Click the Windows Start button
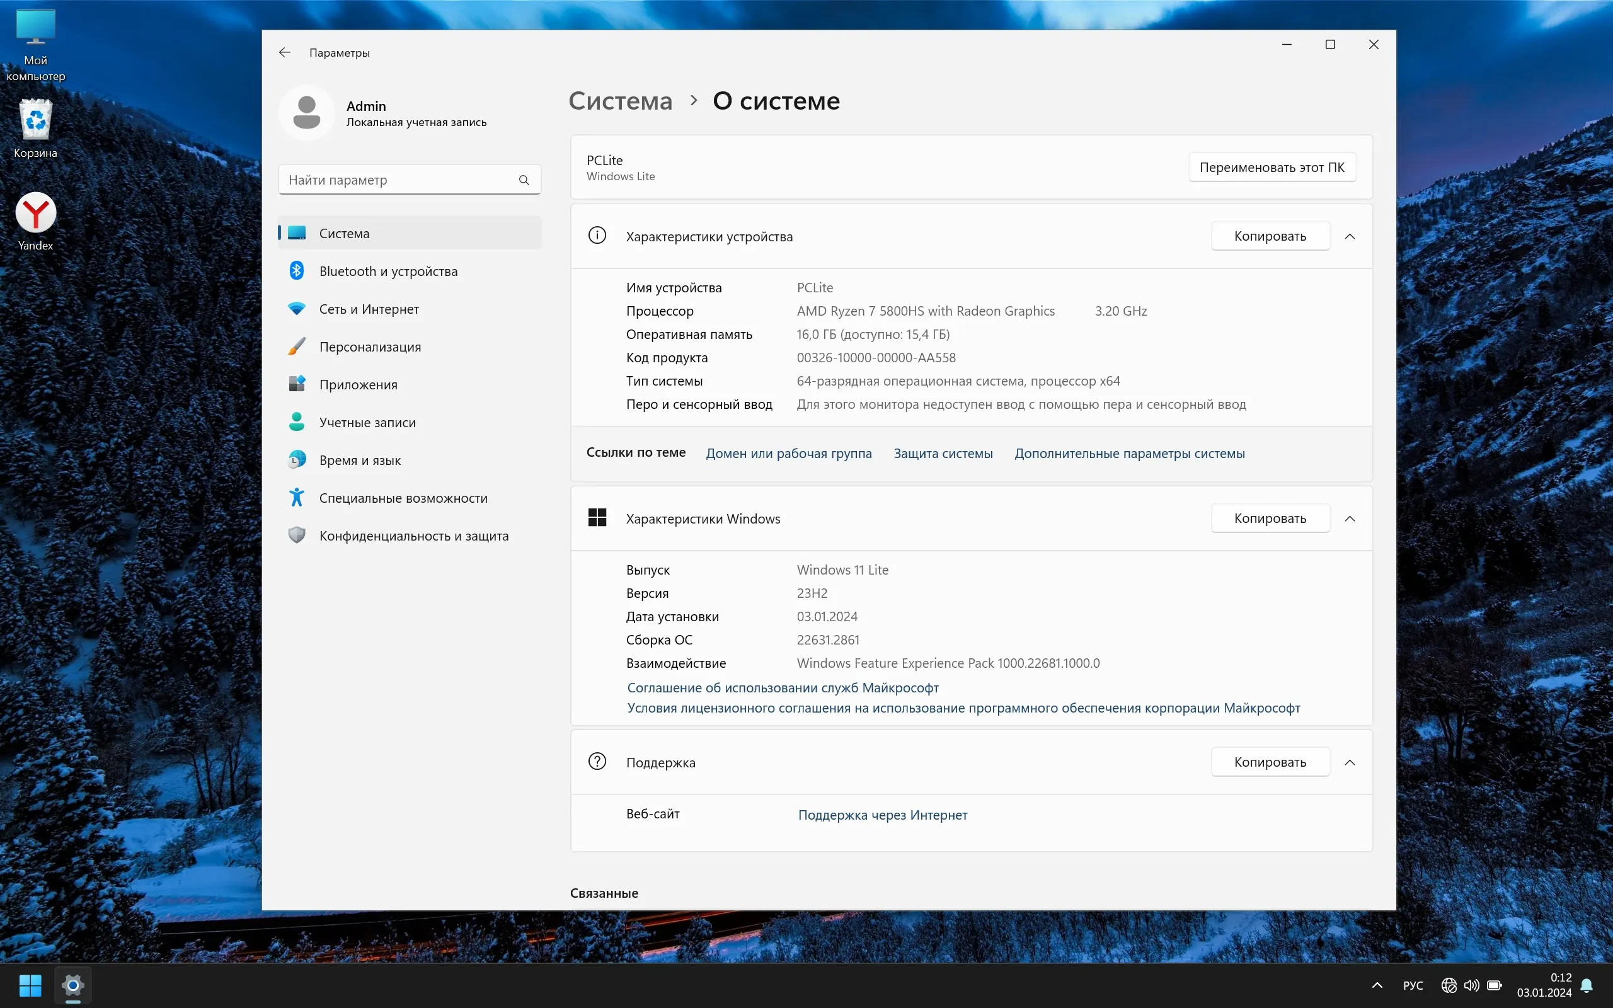 30,985
